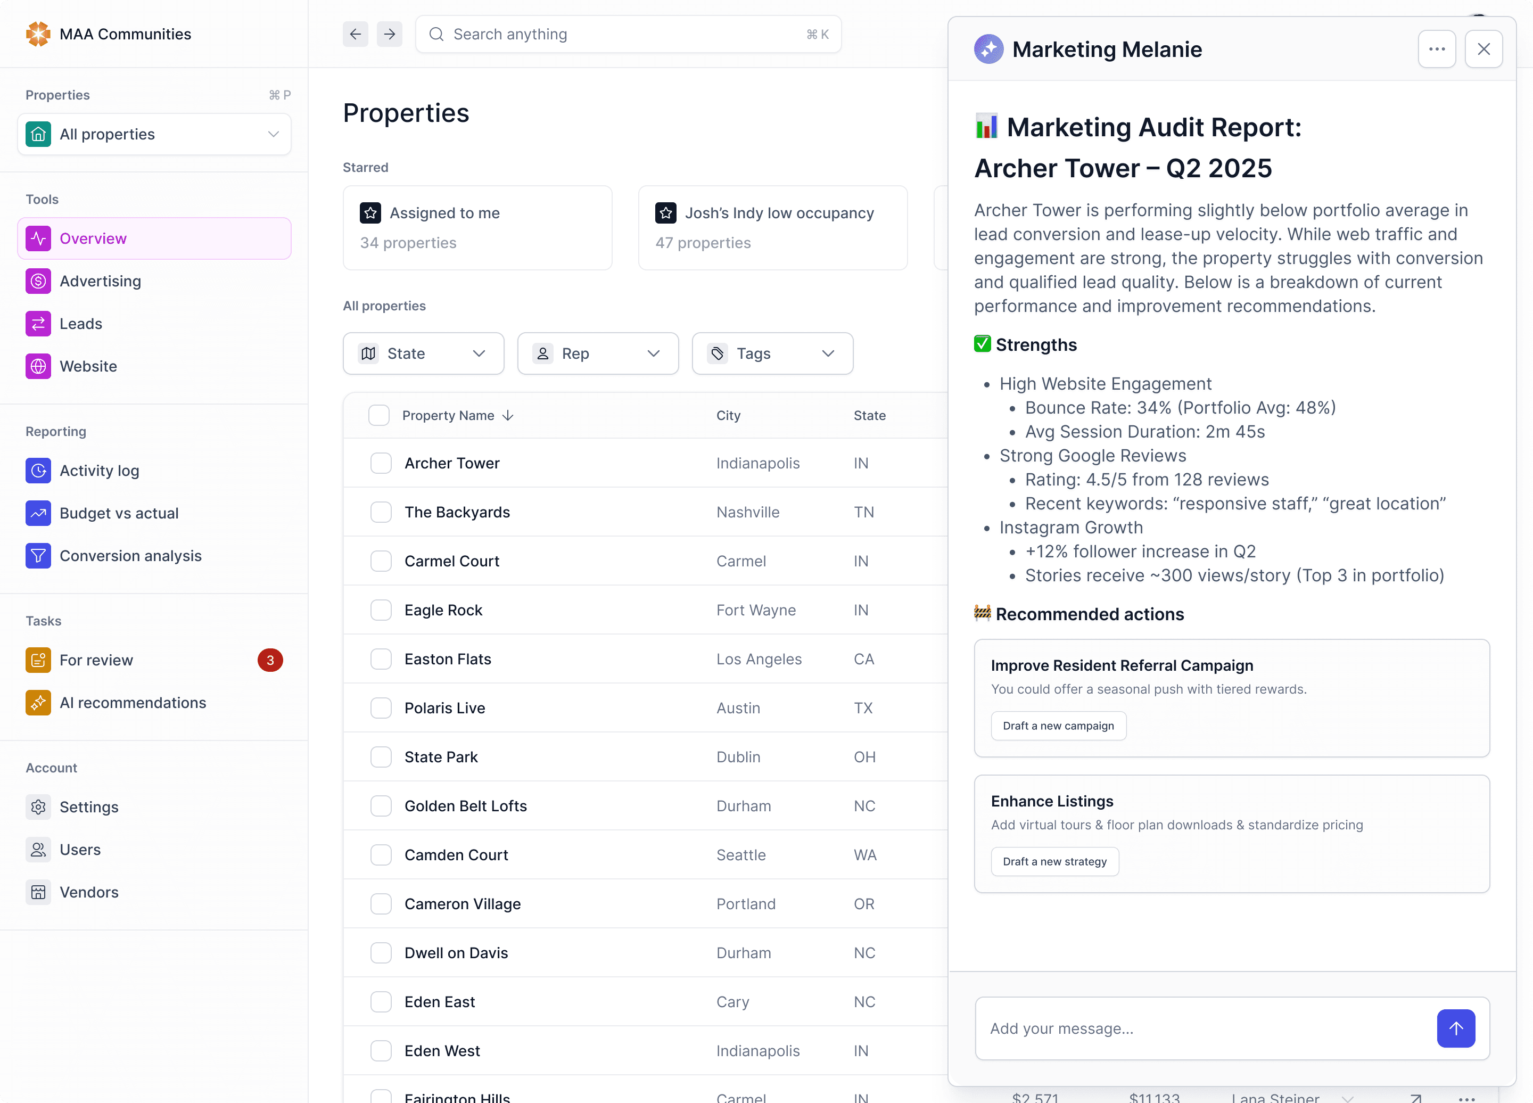
Task: Expand the Tags filter dropdown
Action: pyautogui.click(x=772, y=353)
